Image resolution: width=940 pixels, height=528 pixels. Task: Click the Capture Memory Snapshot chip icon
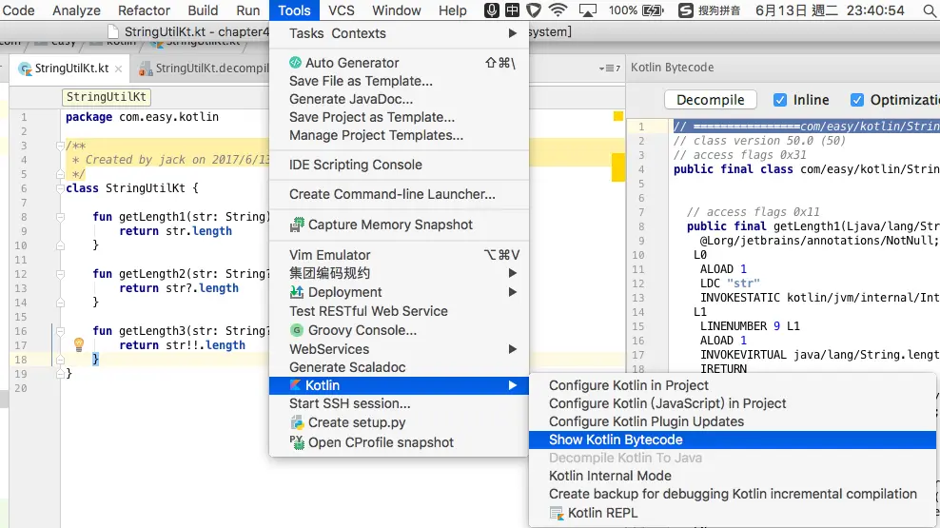[x=297, y=225]
